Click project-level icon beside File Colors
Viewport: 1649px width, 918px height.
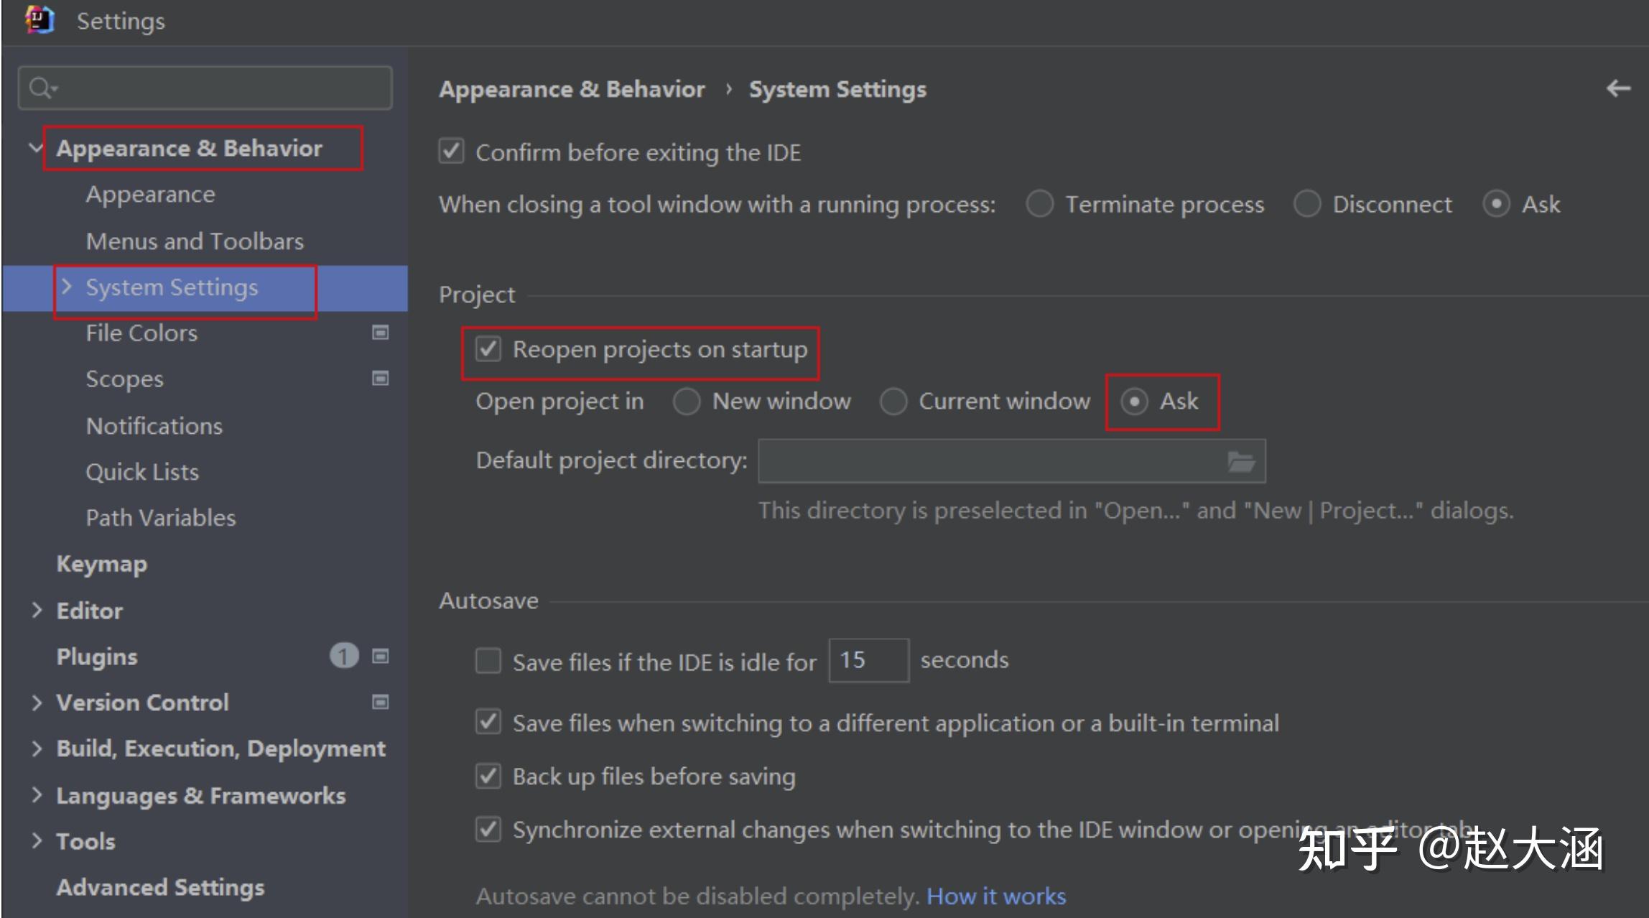point(380,333)
